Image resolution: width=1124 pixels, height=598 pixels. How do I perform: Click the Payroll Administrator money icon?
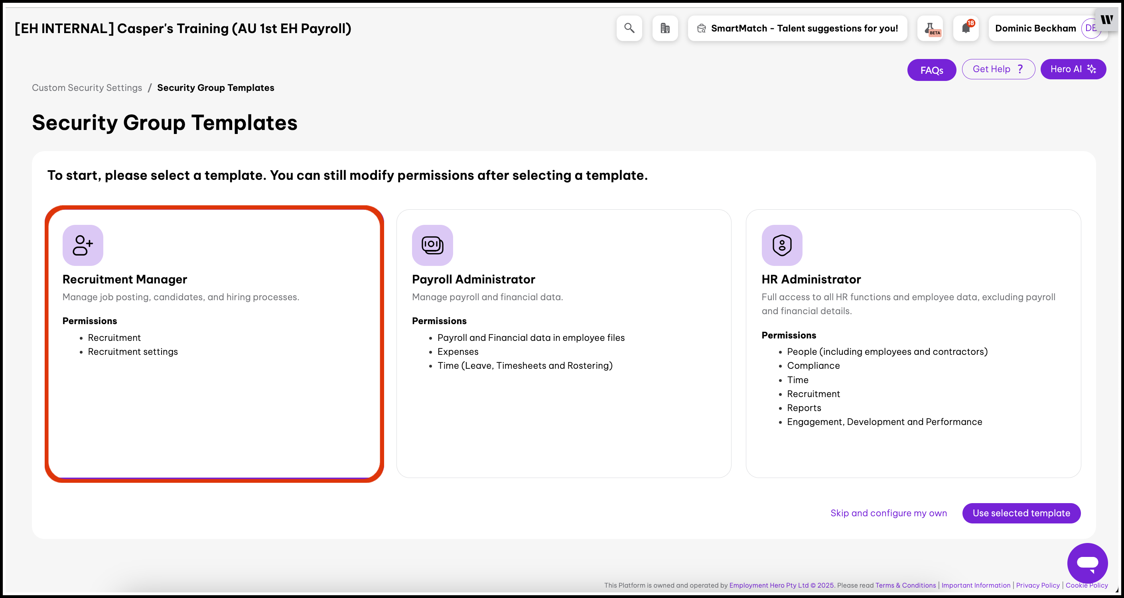tap(432, 245)
